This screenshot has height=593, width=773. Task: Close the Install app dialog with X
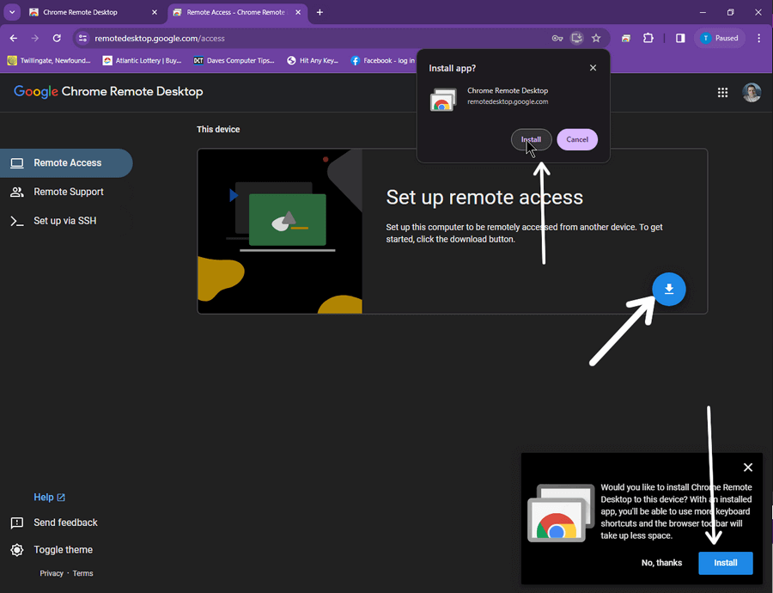593,68
